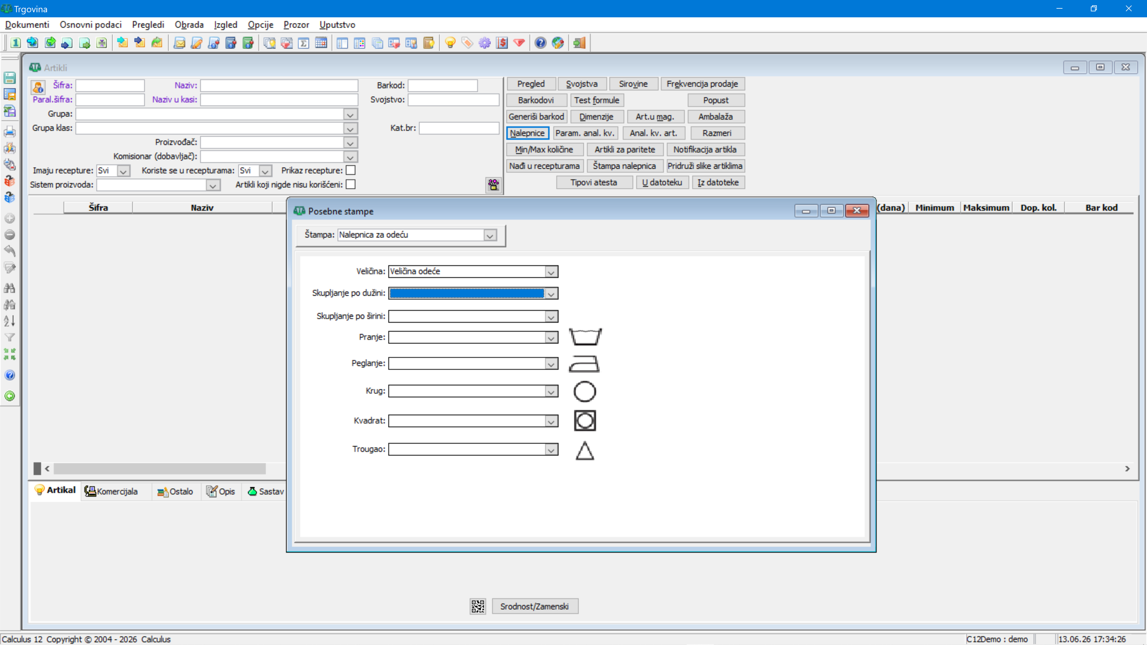Click the Naziv input field
The height and width of the screenshot is (645, 1147).
[x=279, y=85]
